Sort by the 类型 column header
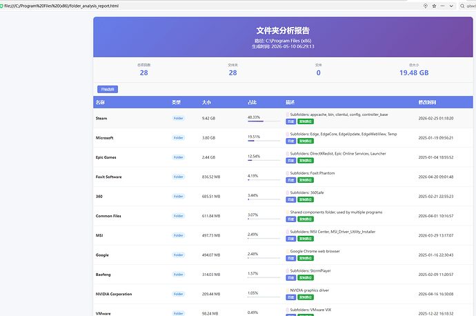 tap(176, 102)
